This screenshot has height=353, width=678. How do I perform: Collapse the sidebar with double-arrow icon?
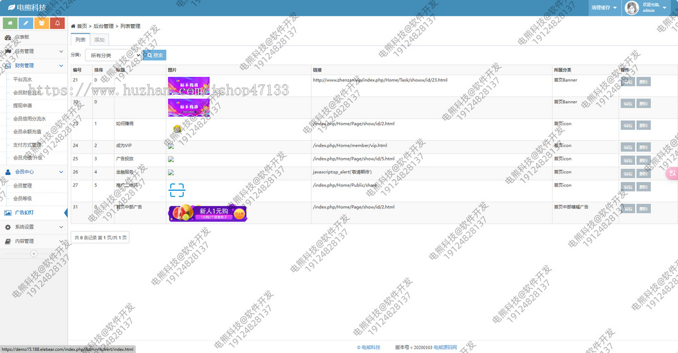tap(34, 254)
